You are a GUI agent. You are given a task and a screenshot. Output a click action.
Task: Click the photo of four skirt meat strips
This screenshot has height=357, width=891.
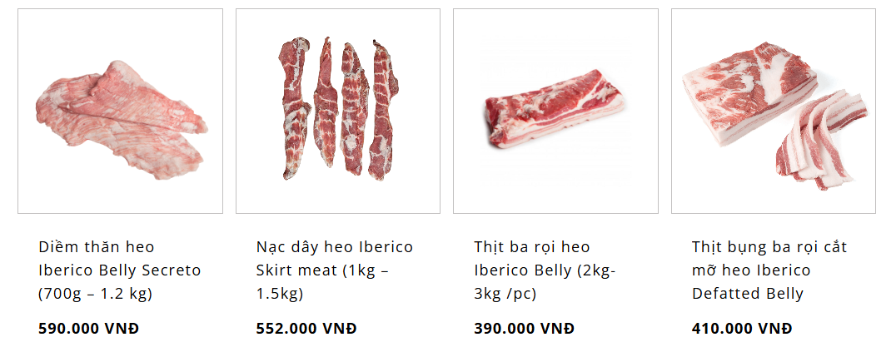click(x=338, y=112)
